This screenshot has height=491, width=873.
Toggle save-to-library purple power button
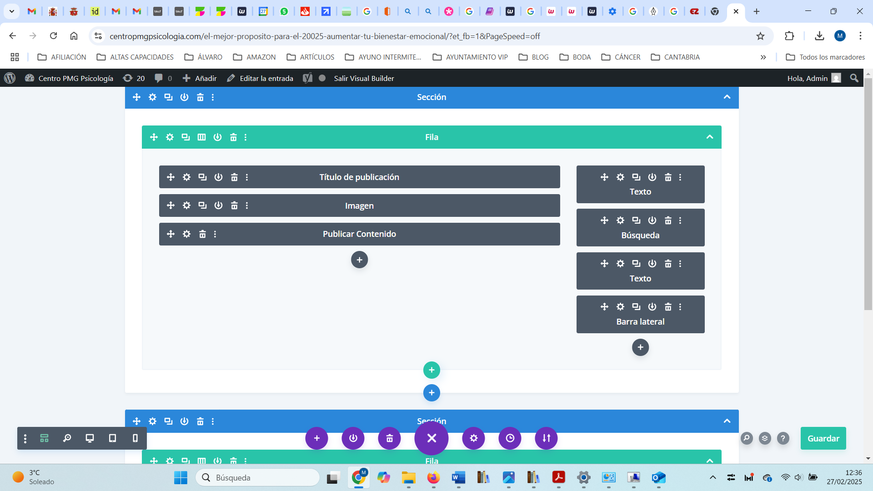(353, 438)
